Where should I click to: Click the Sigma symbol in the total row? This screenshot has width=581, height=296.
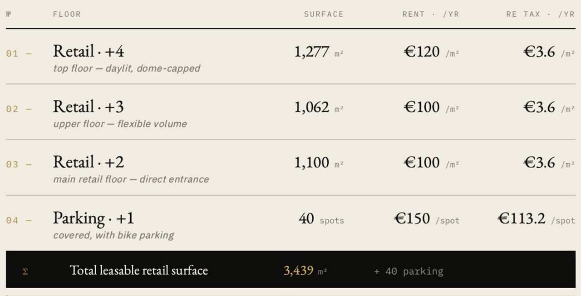(x=25, y=272)
